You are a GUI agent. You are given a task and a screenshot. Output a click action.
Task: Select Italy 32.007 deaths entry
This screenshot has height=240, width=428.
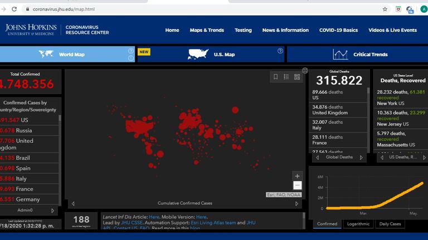(338, 125)
